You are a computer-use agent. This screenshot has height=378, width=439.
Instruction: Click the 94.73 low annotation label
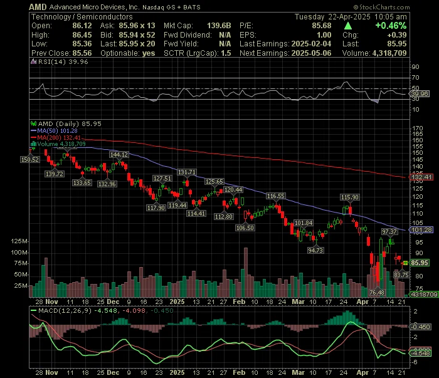coord(315,250)
